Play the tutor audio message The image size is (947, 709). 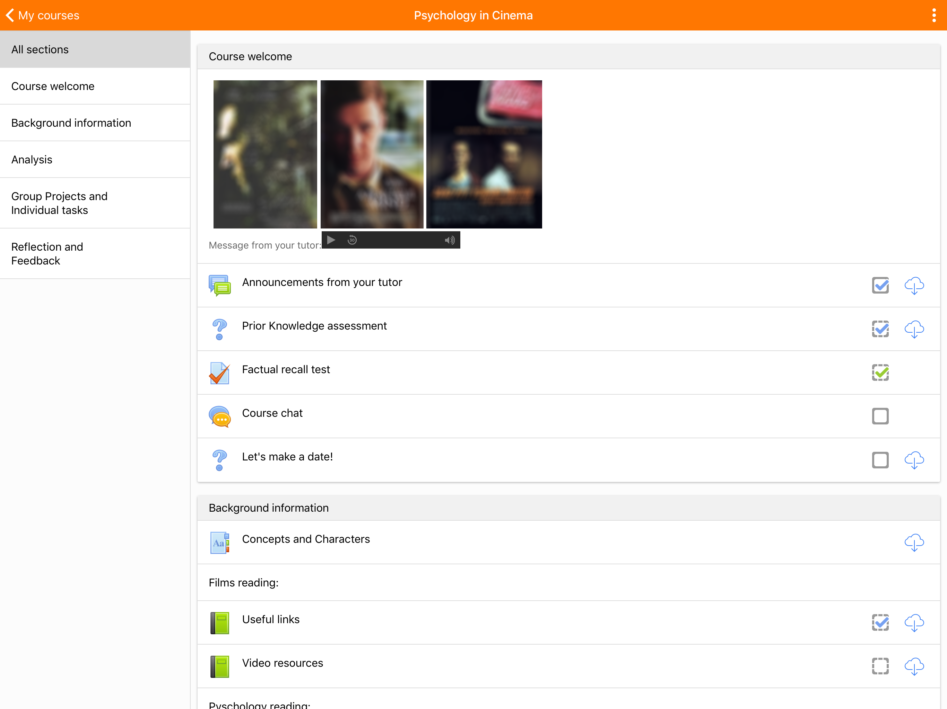click(x=331, y=240)
